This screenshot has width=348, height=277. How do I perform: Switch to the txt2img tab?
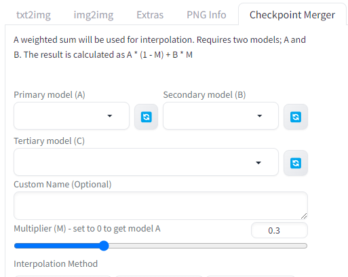(x=33, y=15)
